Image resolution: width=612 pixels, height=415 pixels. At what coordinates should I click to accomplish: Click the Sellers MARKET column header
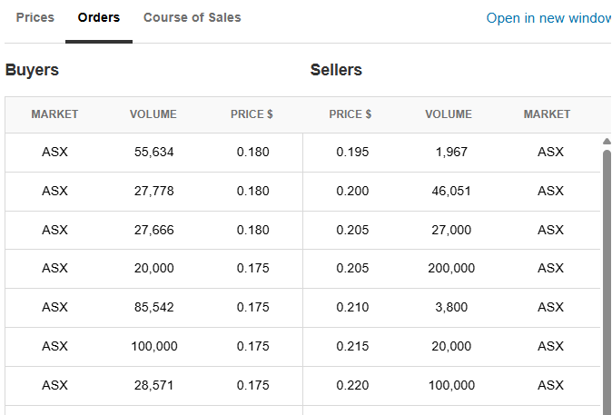click(547, 114)
